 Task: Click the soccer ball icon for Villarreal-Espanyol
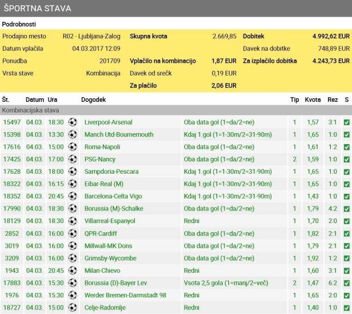click(73, 221)
